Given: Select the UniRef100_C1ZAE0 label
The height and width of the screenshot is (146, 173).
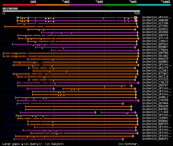Looking at the screenshot, I should click(155, 71).
